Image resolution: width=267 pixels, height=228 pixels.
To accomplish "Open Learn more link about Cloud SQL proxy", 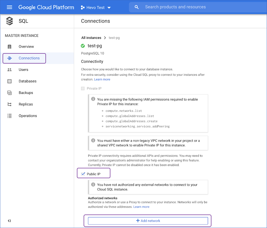I will [102, 79].
